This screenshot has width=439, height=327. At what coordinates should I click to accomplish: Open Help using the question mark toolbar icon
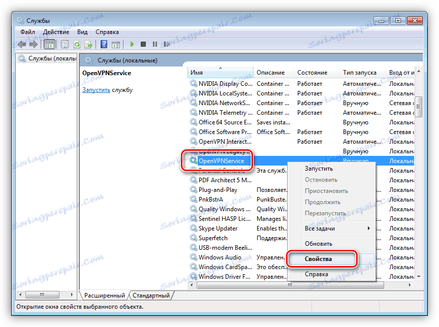pos(104,44)
